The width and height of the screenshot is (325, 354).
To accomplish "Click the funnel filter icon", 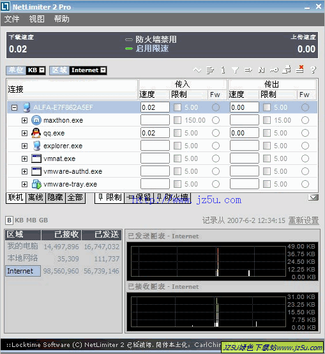I will 235,70.
